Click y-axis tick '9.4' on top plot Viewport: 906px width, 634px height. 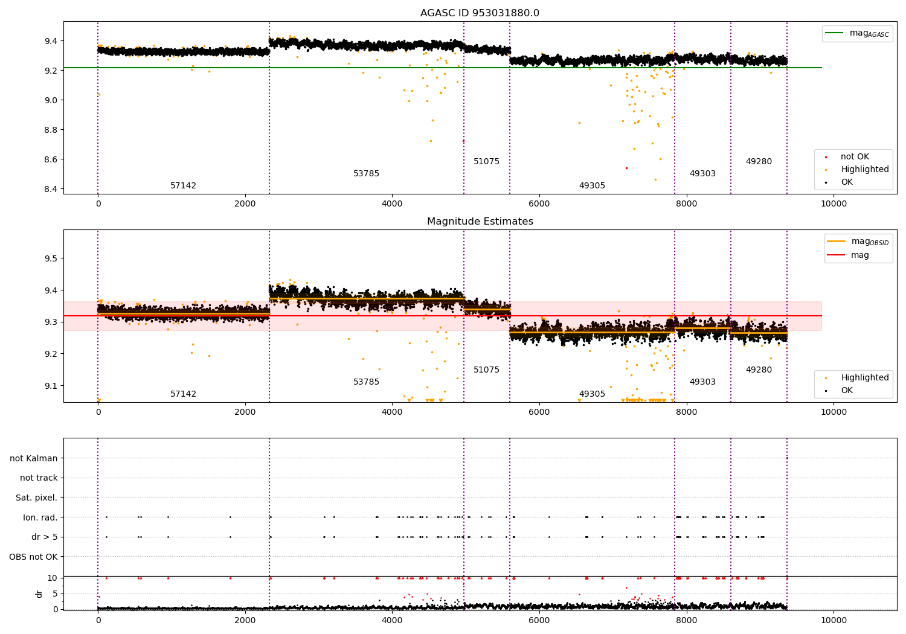51,41
